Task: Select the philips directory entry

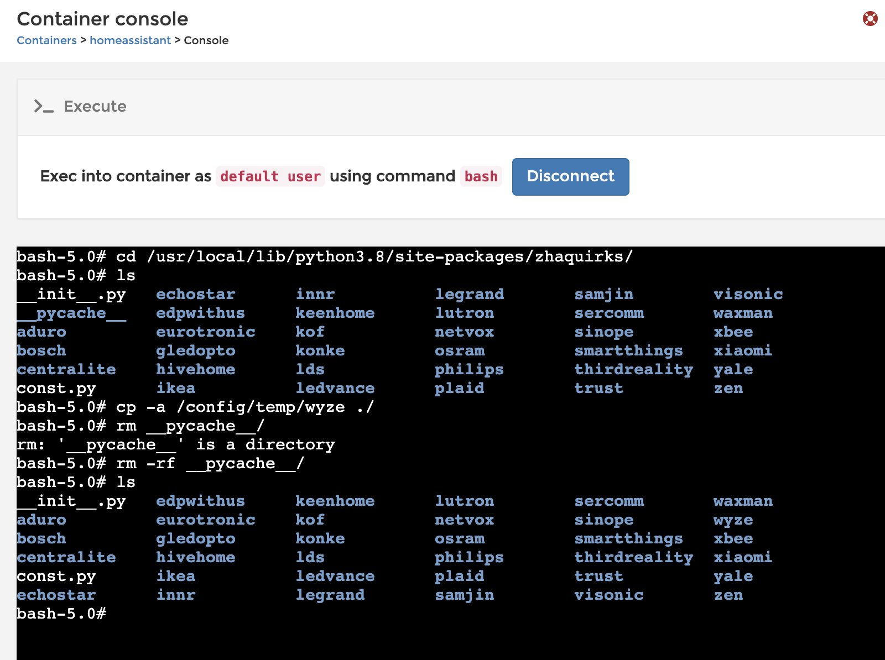Action: click(470, 557)
